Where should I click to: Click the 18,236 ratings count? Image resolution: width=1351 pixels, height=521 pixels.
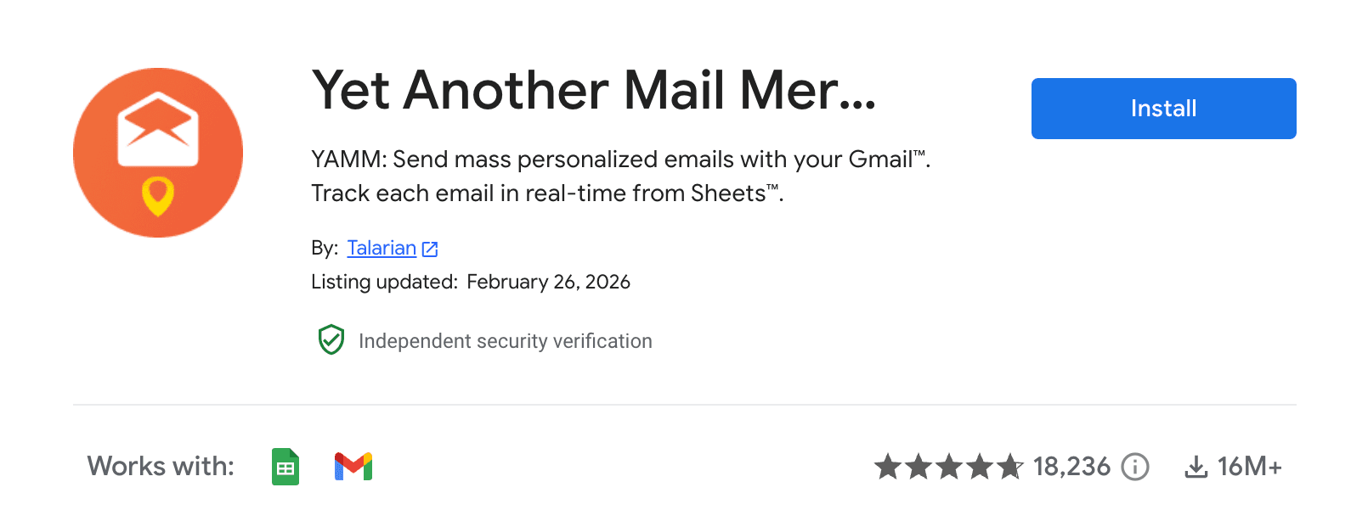(x=1071, y=467)
